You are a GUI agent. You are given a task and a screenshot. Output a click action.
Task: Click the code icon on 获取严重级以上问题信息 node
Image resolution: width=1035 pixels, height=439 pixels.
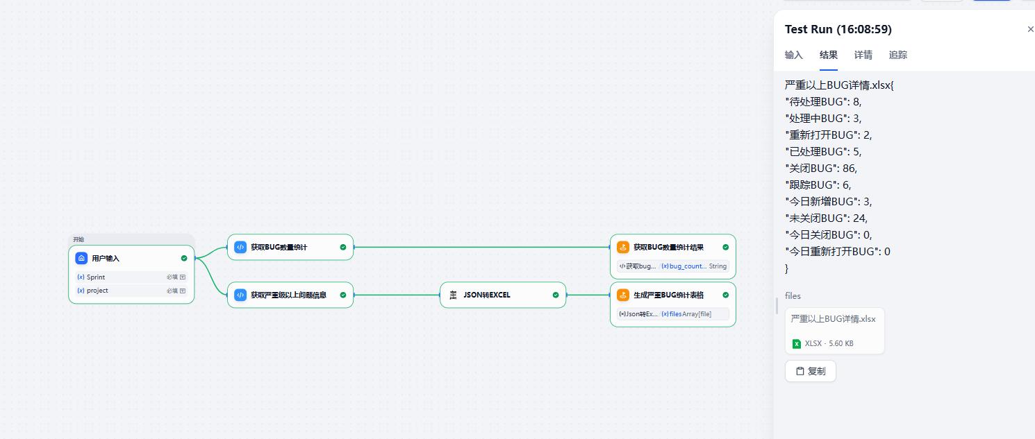click(240, 295)
